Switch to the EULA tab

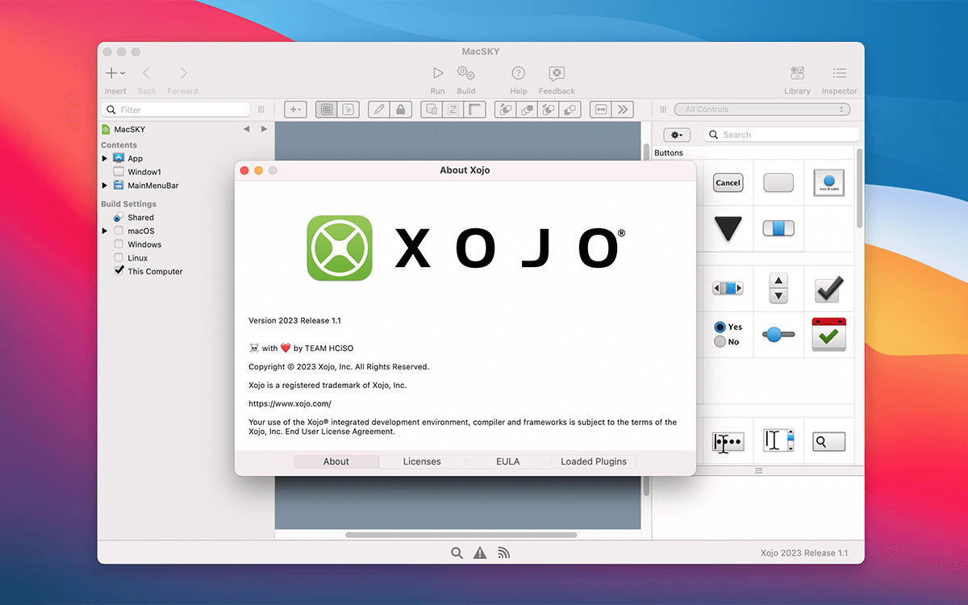click(x=507, y=461)
